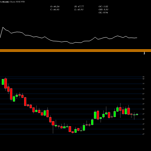Screen dimensions: 151x151
Task: Select the low value 'L: 45.81'
Action: [x=79, y=10]
